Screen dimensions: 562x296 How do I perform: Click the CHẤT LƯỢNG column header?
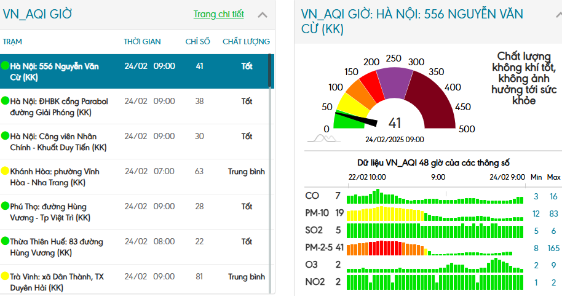[x=246, y=41]
